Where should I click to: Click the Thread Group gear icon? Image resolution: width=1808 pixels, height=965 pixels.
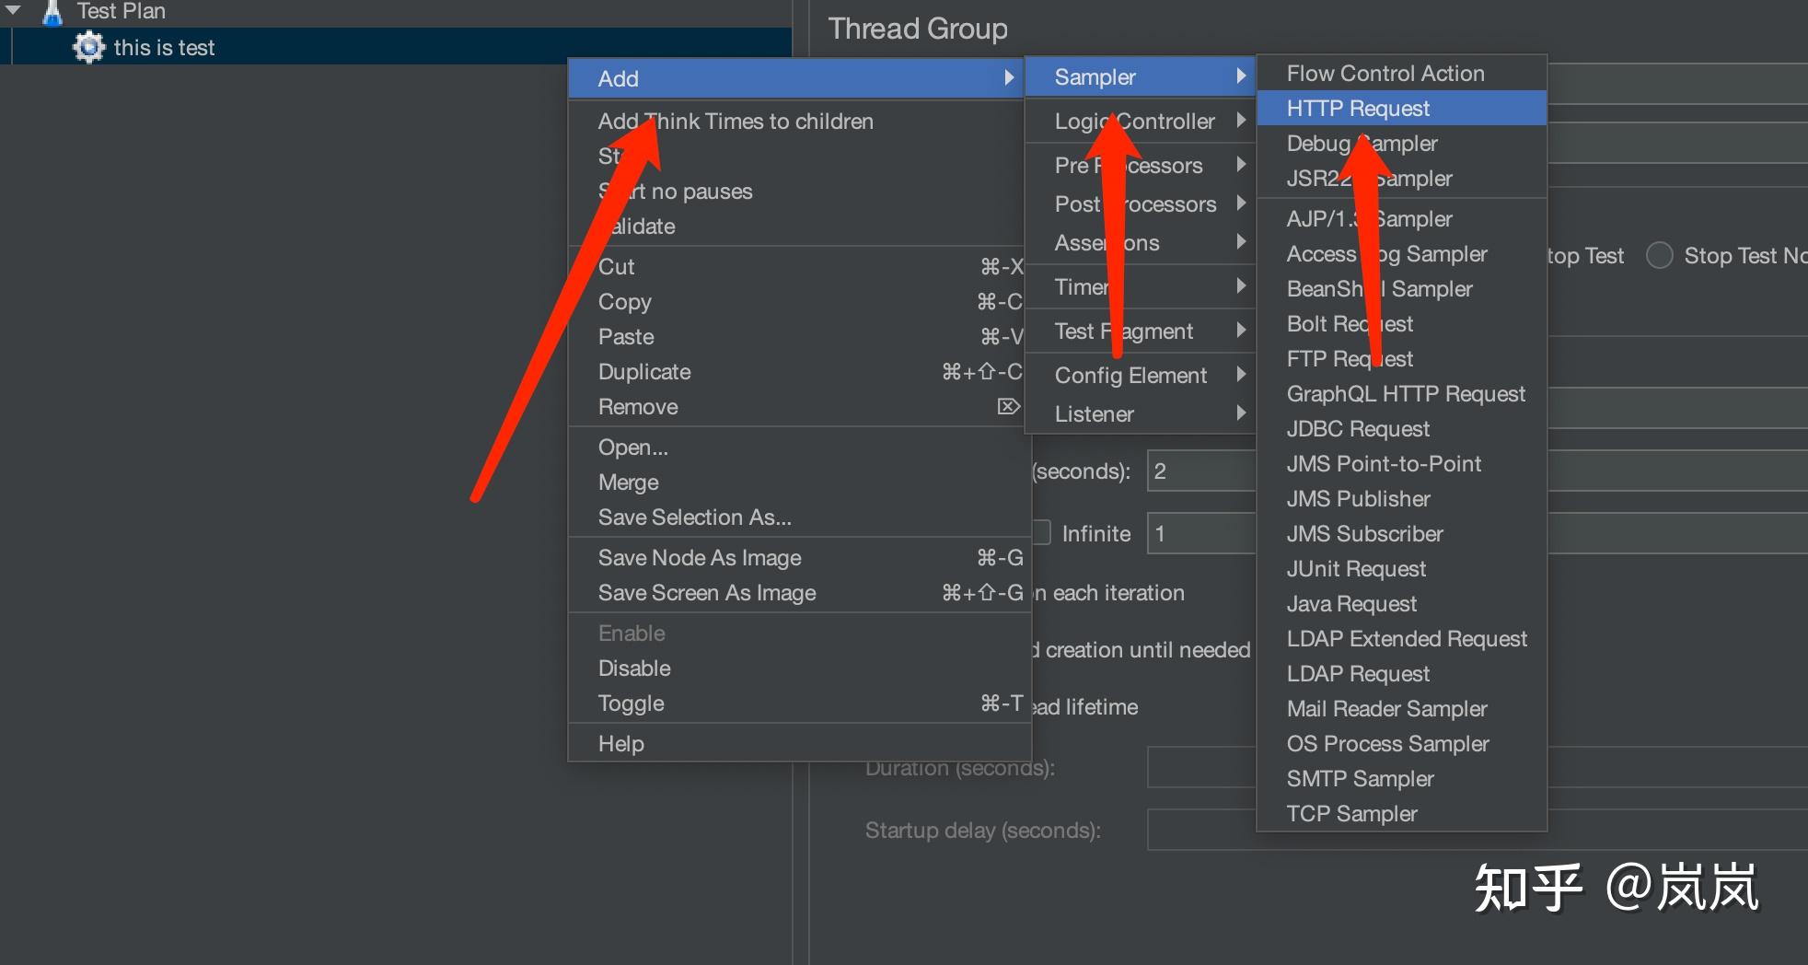click(x=89, y=47)
